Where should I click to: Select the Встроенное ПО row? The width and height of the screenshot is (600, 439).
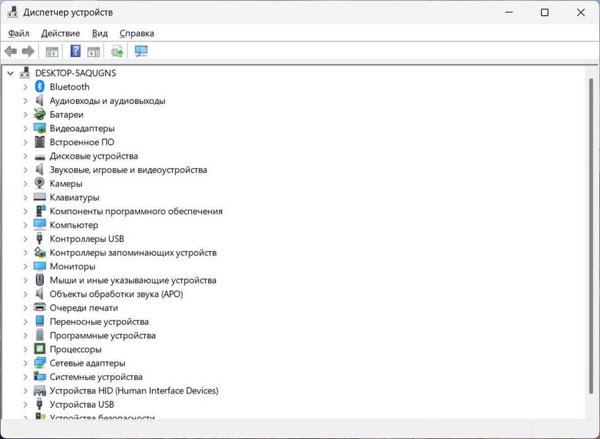[82, 142]
